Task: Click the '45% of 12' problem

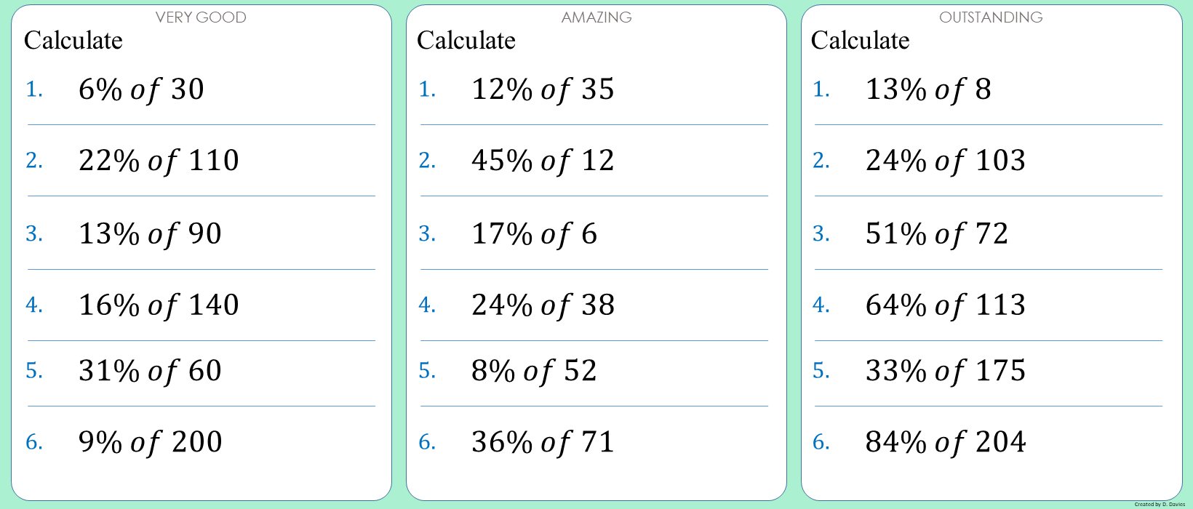Action: (543, 161)
